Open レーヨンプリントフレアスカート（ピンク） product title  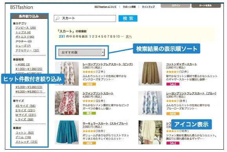(108, 64)
